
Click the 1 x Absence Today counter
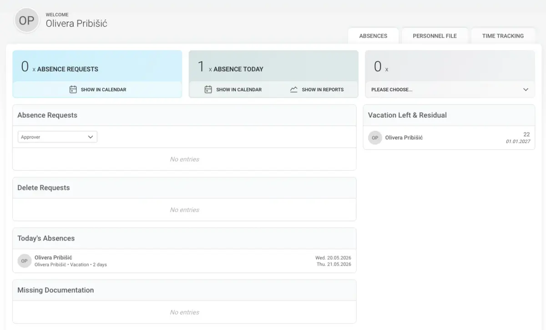pyautogui.click(x=230, y=67)
